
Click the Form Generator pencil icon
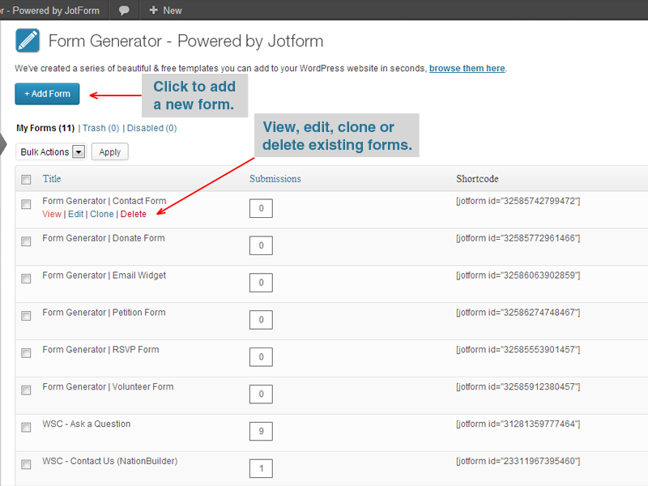[28, 40]
